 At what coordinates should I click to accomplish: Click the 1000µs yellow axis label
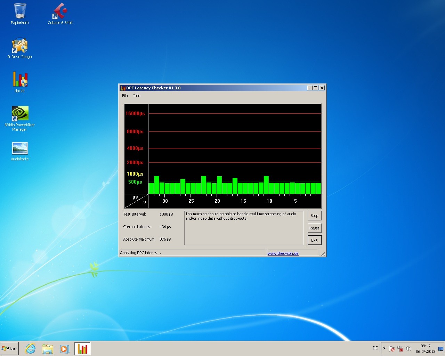tap(135, 174)
